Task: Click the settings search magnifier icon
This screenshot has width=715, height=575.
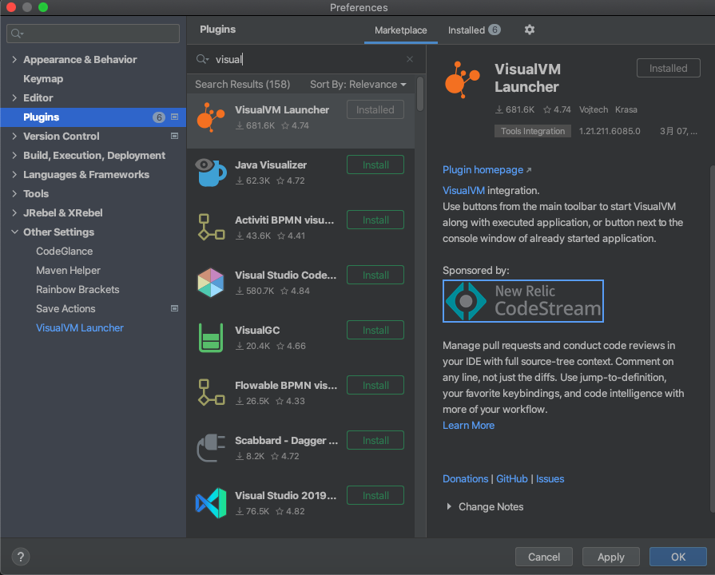Action: pyautogui.click(x=18, y=34)
